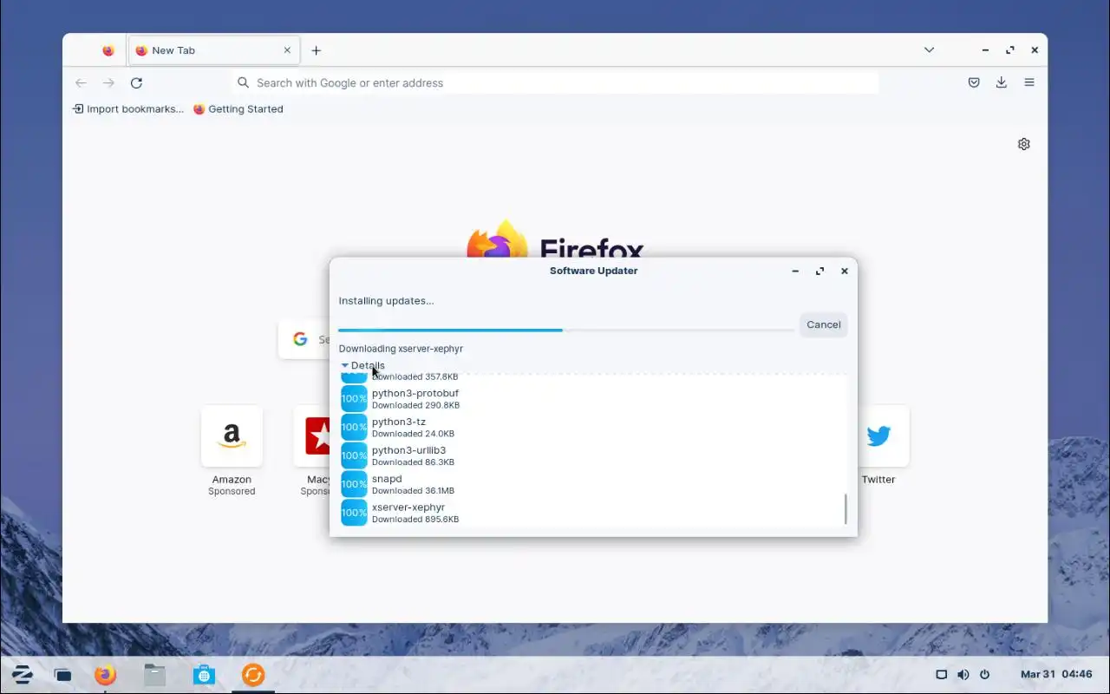Focus the Firefox address bar

(x=555, y=83)
